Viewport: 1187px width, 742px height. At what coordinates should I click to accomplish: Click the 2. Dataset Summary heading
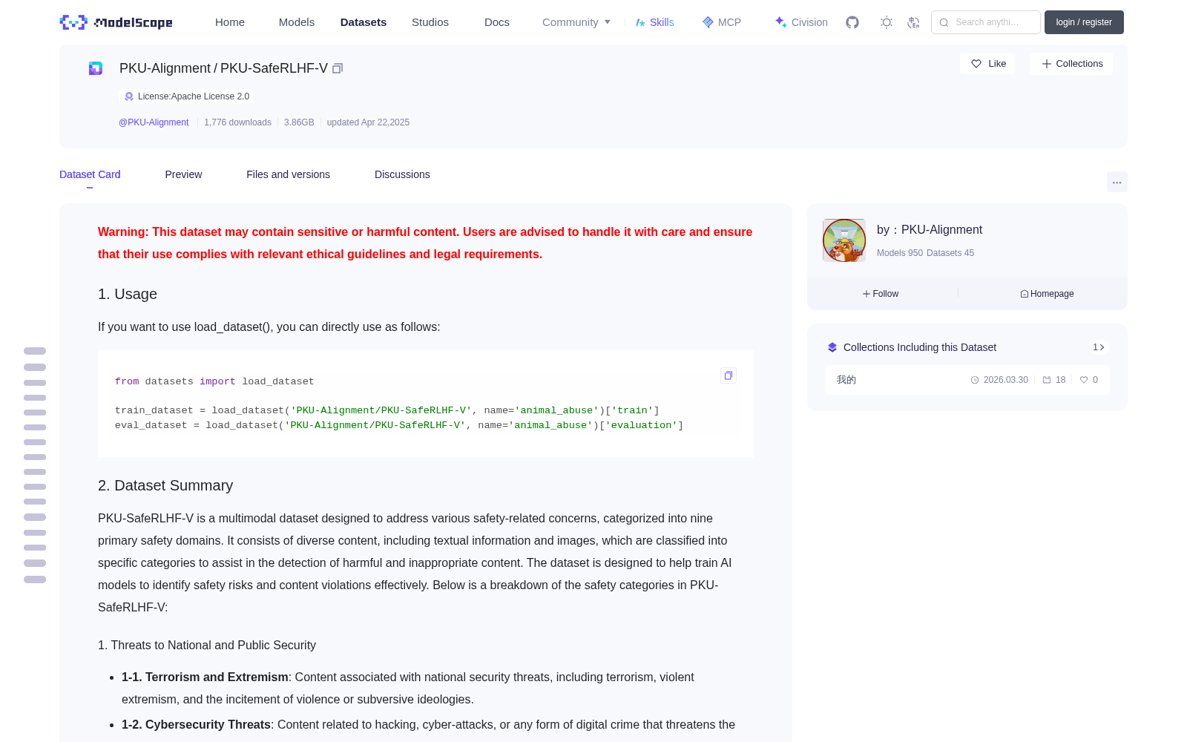[x=165, y=485]
